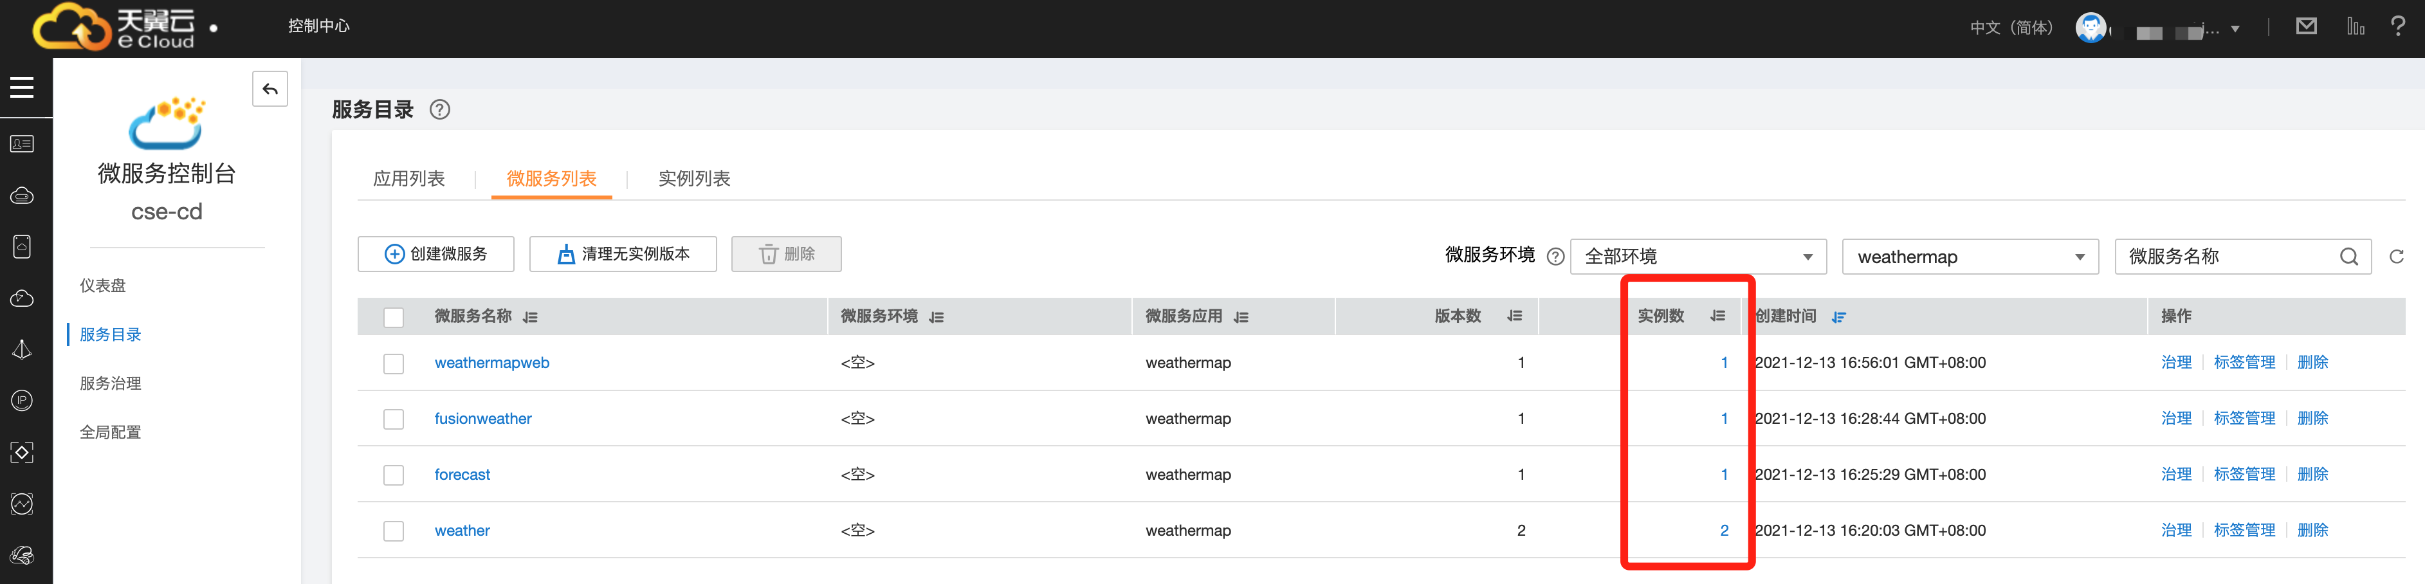This screenshot has height=584, width=2425.
Task: Toggle the select-all header checkbox
Action: click(x=394, y=318)
